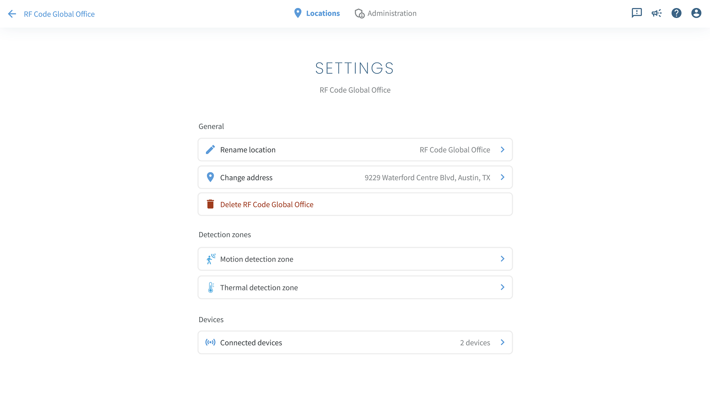Screen dimensions: 710x399
Task: Open the help question mark icon
Action: 676,13
